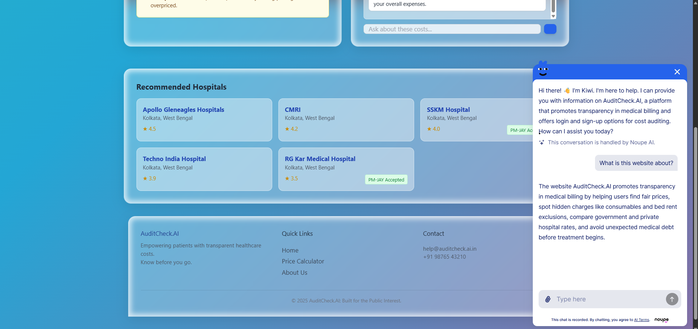Screen dimensions: 698x329
Task: Click the paperclip attach icon in chat
Action: click(548, 299)
